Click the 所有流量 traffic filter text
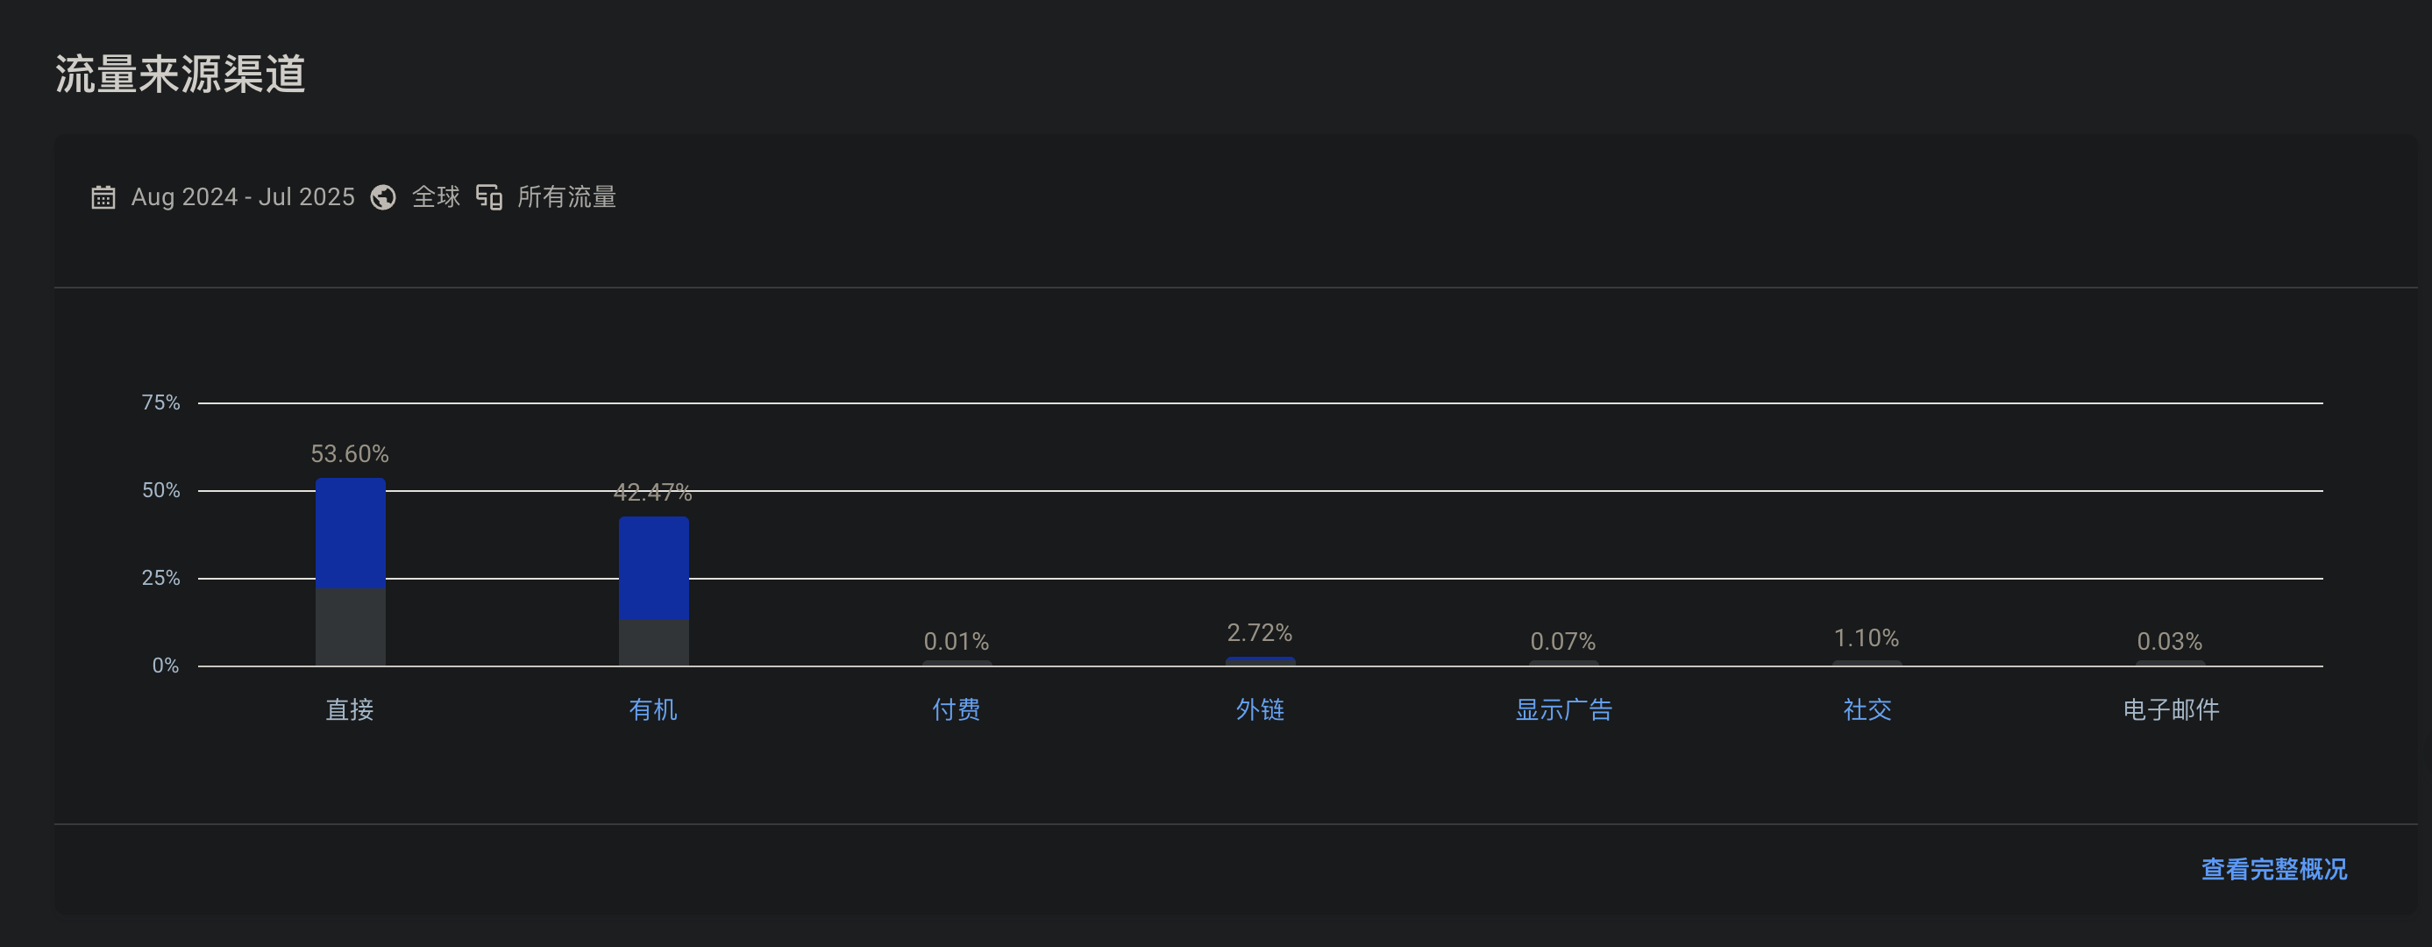 point(566,197)
